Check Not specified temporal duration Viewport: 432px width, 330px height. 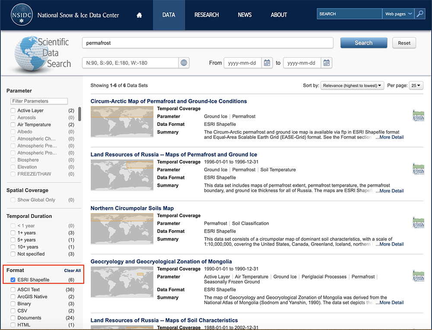(13, 254)
